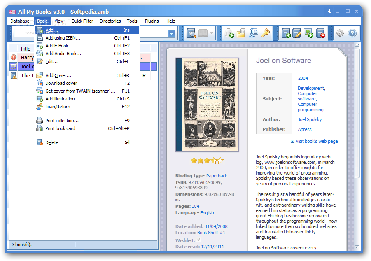Choose Get cover from TWAIN (scanner)...
Screen dimensions: 371x261
[x=87, y=91]
